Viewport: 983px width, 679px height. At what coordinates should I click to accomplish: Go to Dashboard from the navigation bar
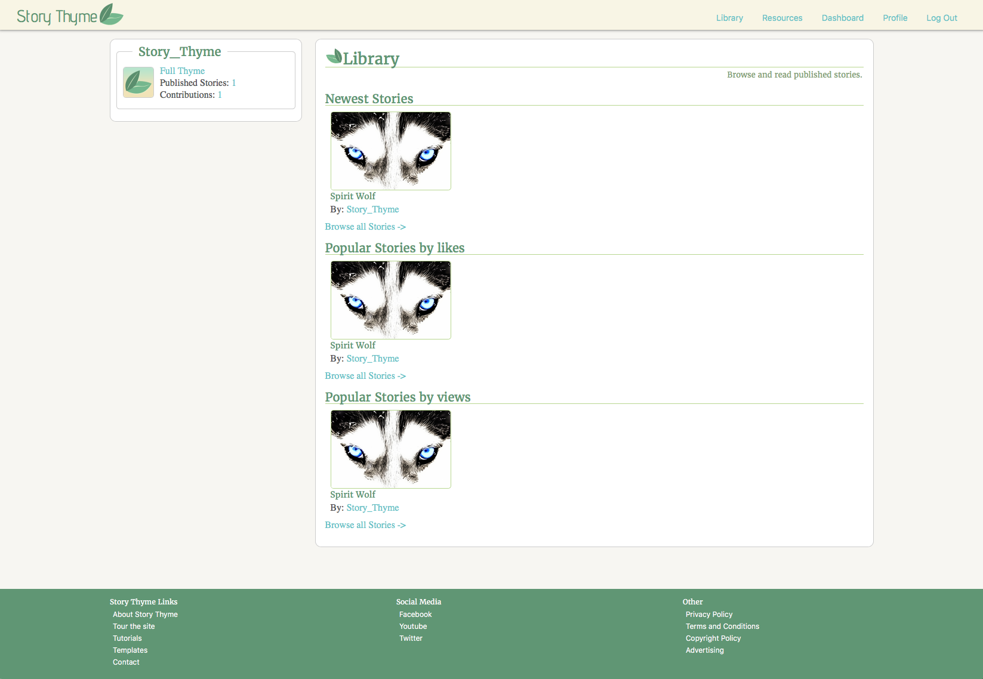point(842,18)
